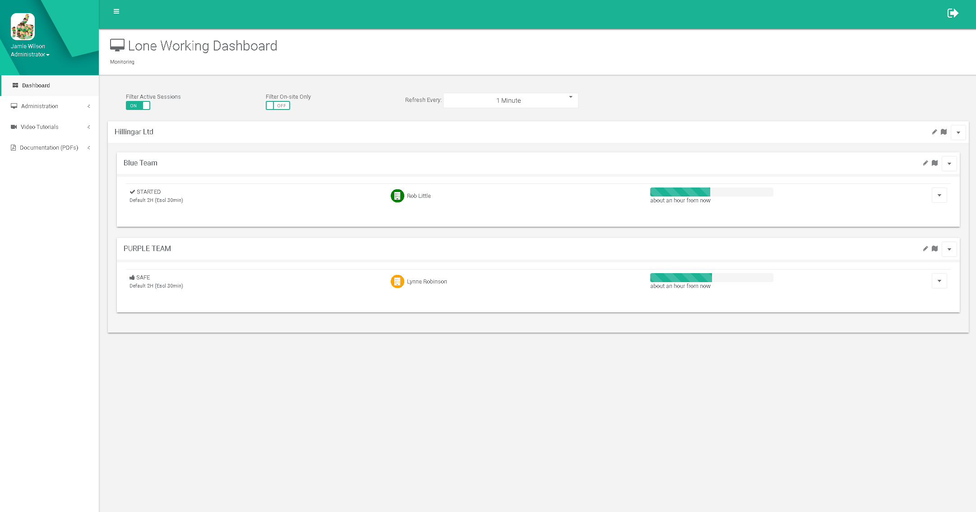The height and width of the screenshot is (512, 976).
Task: Turn off Filter Active Sessions switch
Action: 138,105
